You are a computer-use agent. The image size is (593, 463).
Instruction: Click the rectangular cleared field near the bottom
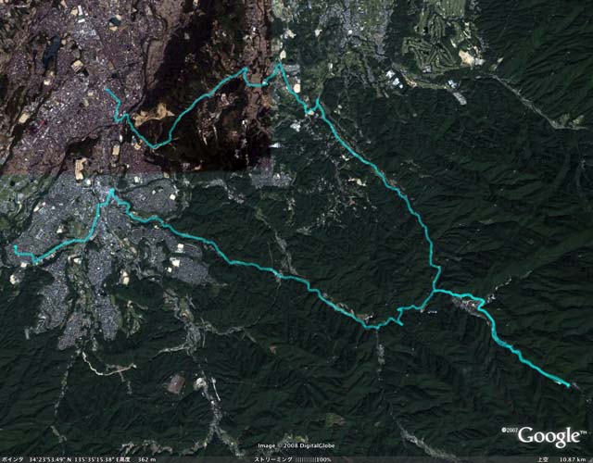[x=176, y=384]
